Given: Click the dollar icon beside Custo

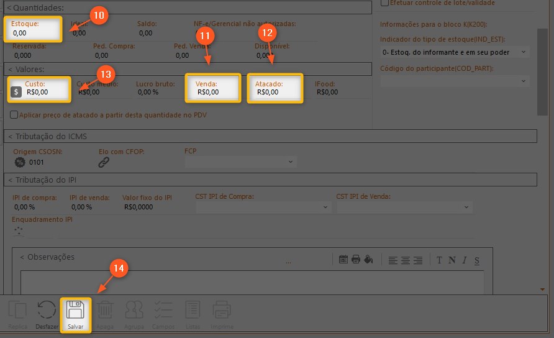Looking at the screenshot, I should 17,92.
